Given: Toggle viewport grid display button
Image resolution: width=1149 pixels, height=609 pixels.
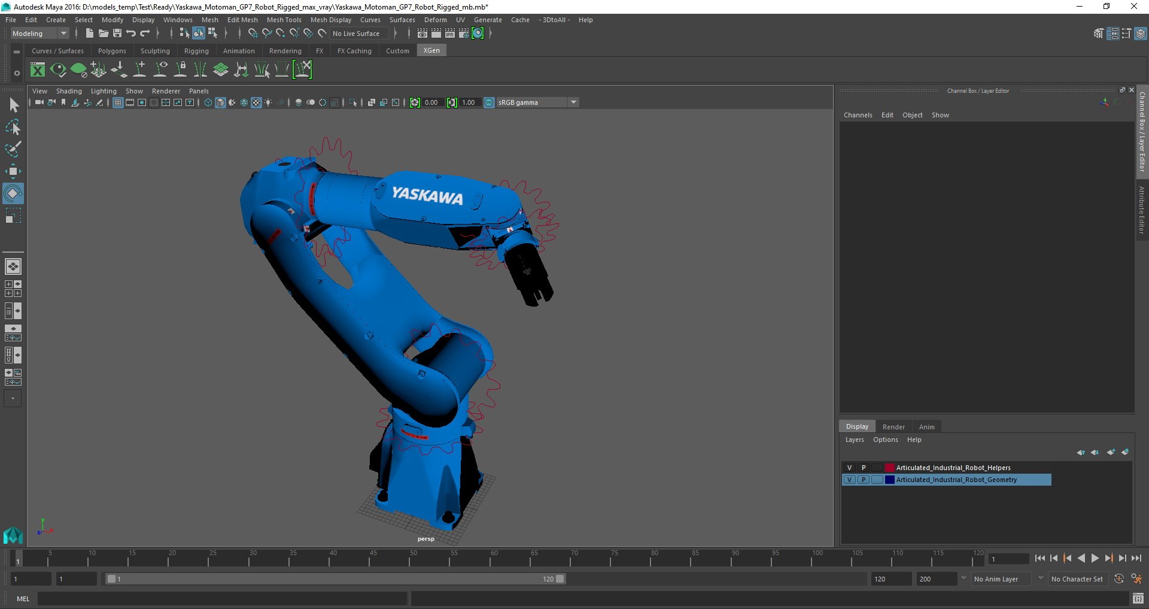Looking at the screenshot, I should (x=118, y=102).
